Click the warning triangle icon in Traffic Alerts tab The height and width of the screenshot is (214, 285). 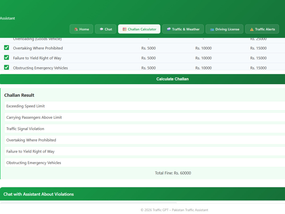pos(252,29)
